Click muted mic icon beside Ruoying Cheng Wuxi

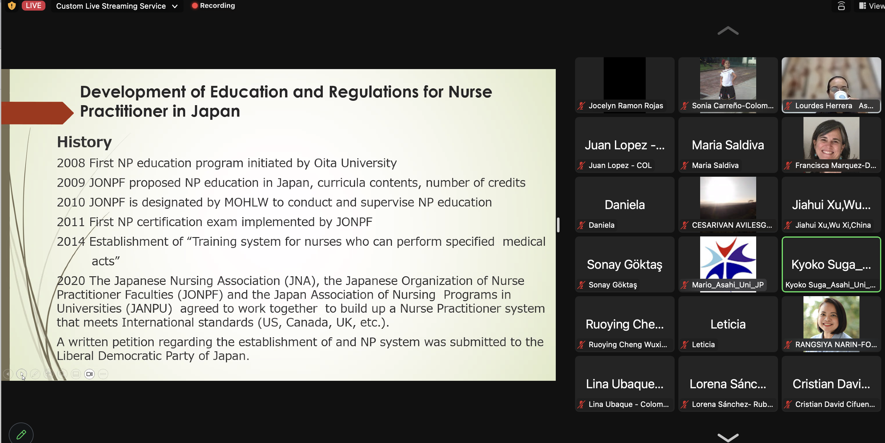tap(581, 345)
